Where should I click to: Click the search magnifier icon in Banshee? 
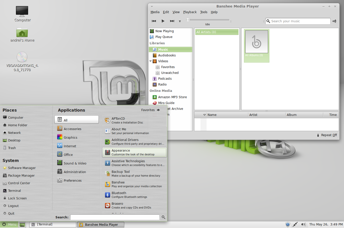(x=268, y=21)
